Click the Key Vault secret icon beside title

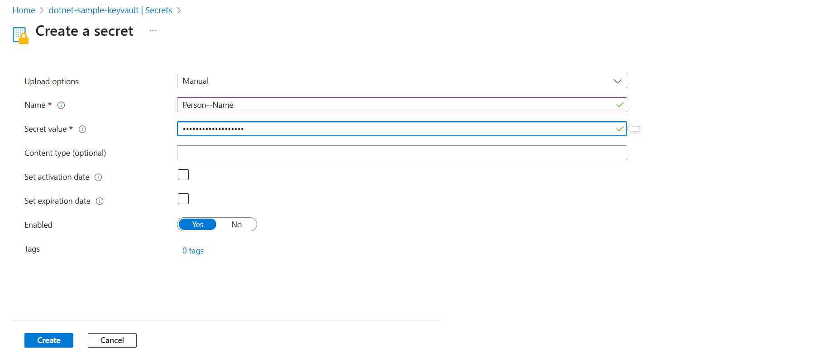[20, 35]
